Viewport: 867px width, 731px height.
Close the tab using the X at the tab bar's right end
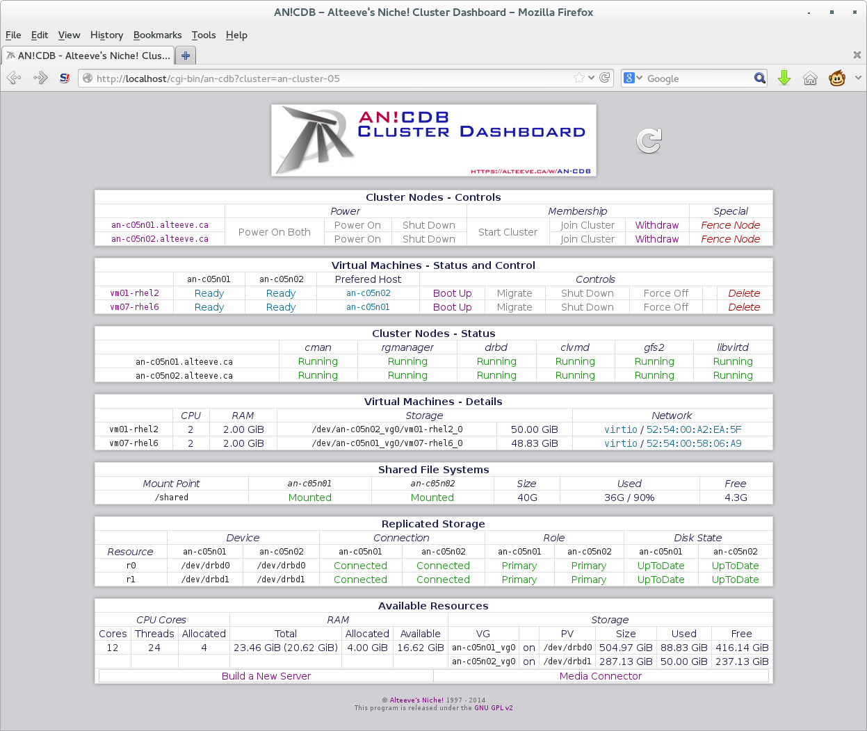point(857,55)
